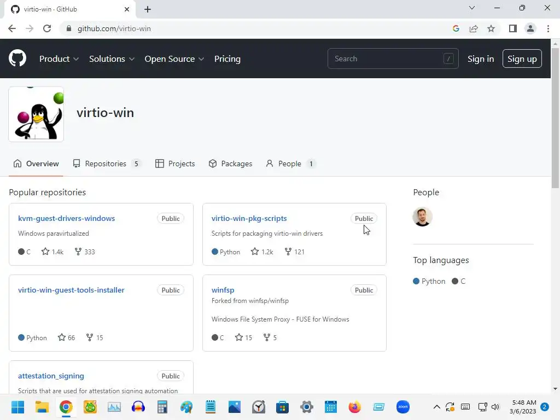Open virtio-win-guest-tools-installer repository
This screenshot has width=560, height=420.
pos(71,290)
